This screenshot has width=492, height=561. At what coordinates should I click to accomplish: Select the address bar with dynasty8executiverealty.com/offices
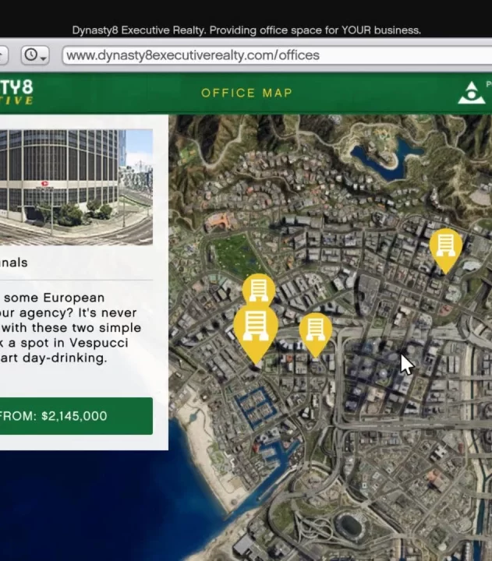(x=277, y=55)
